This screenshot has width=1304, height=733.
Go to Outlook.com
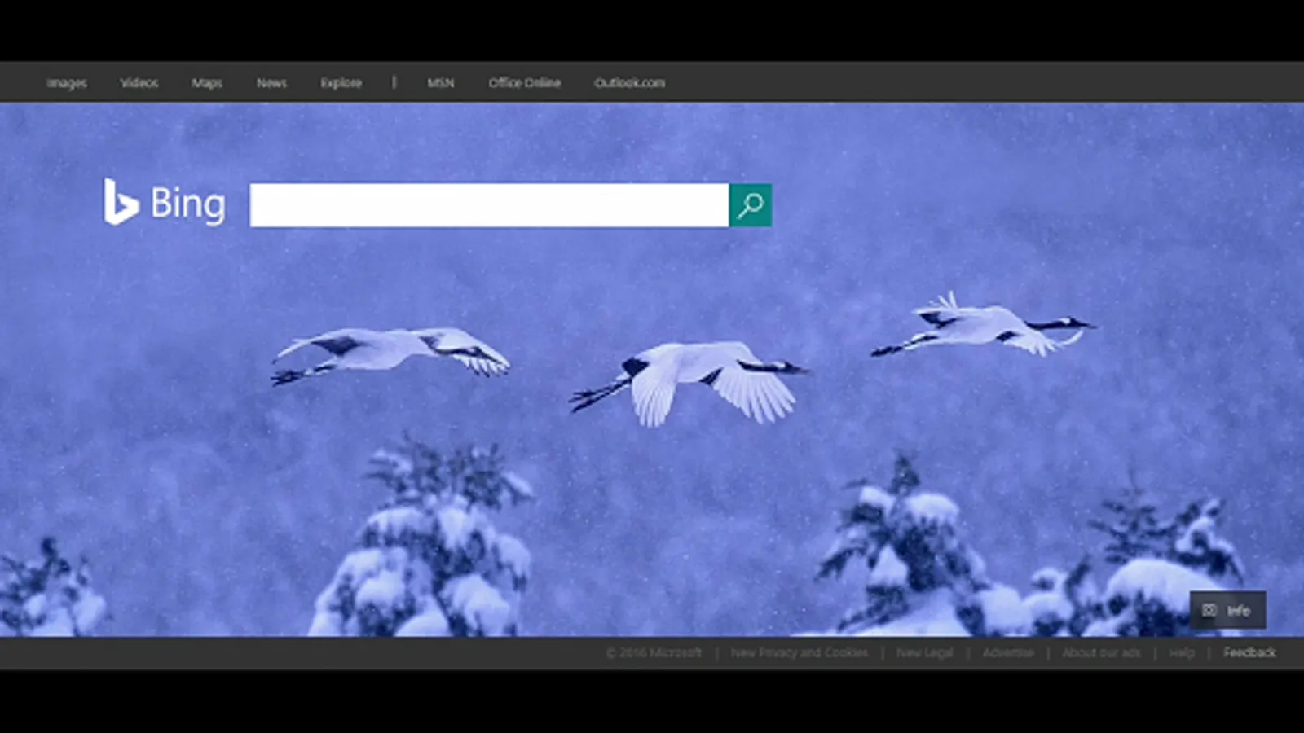629,83
